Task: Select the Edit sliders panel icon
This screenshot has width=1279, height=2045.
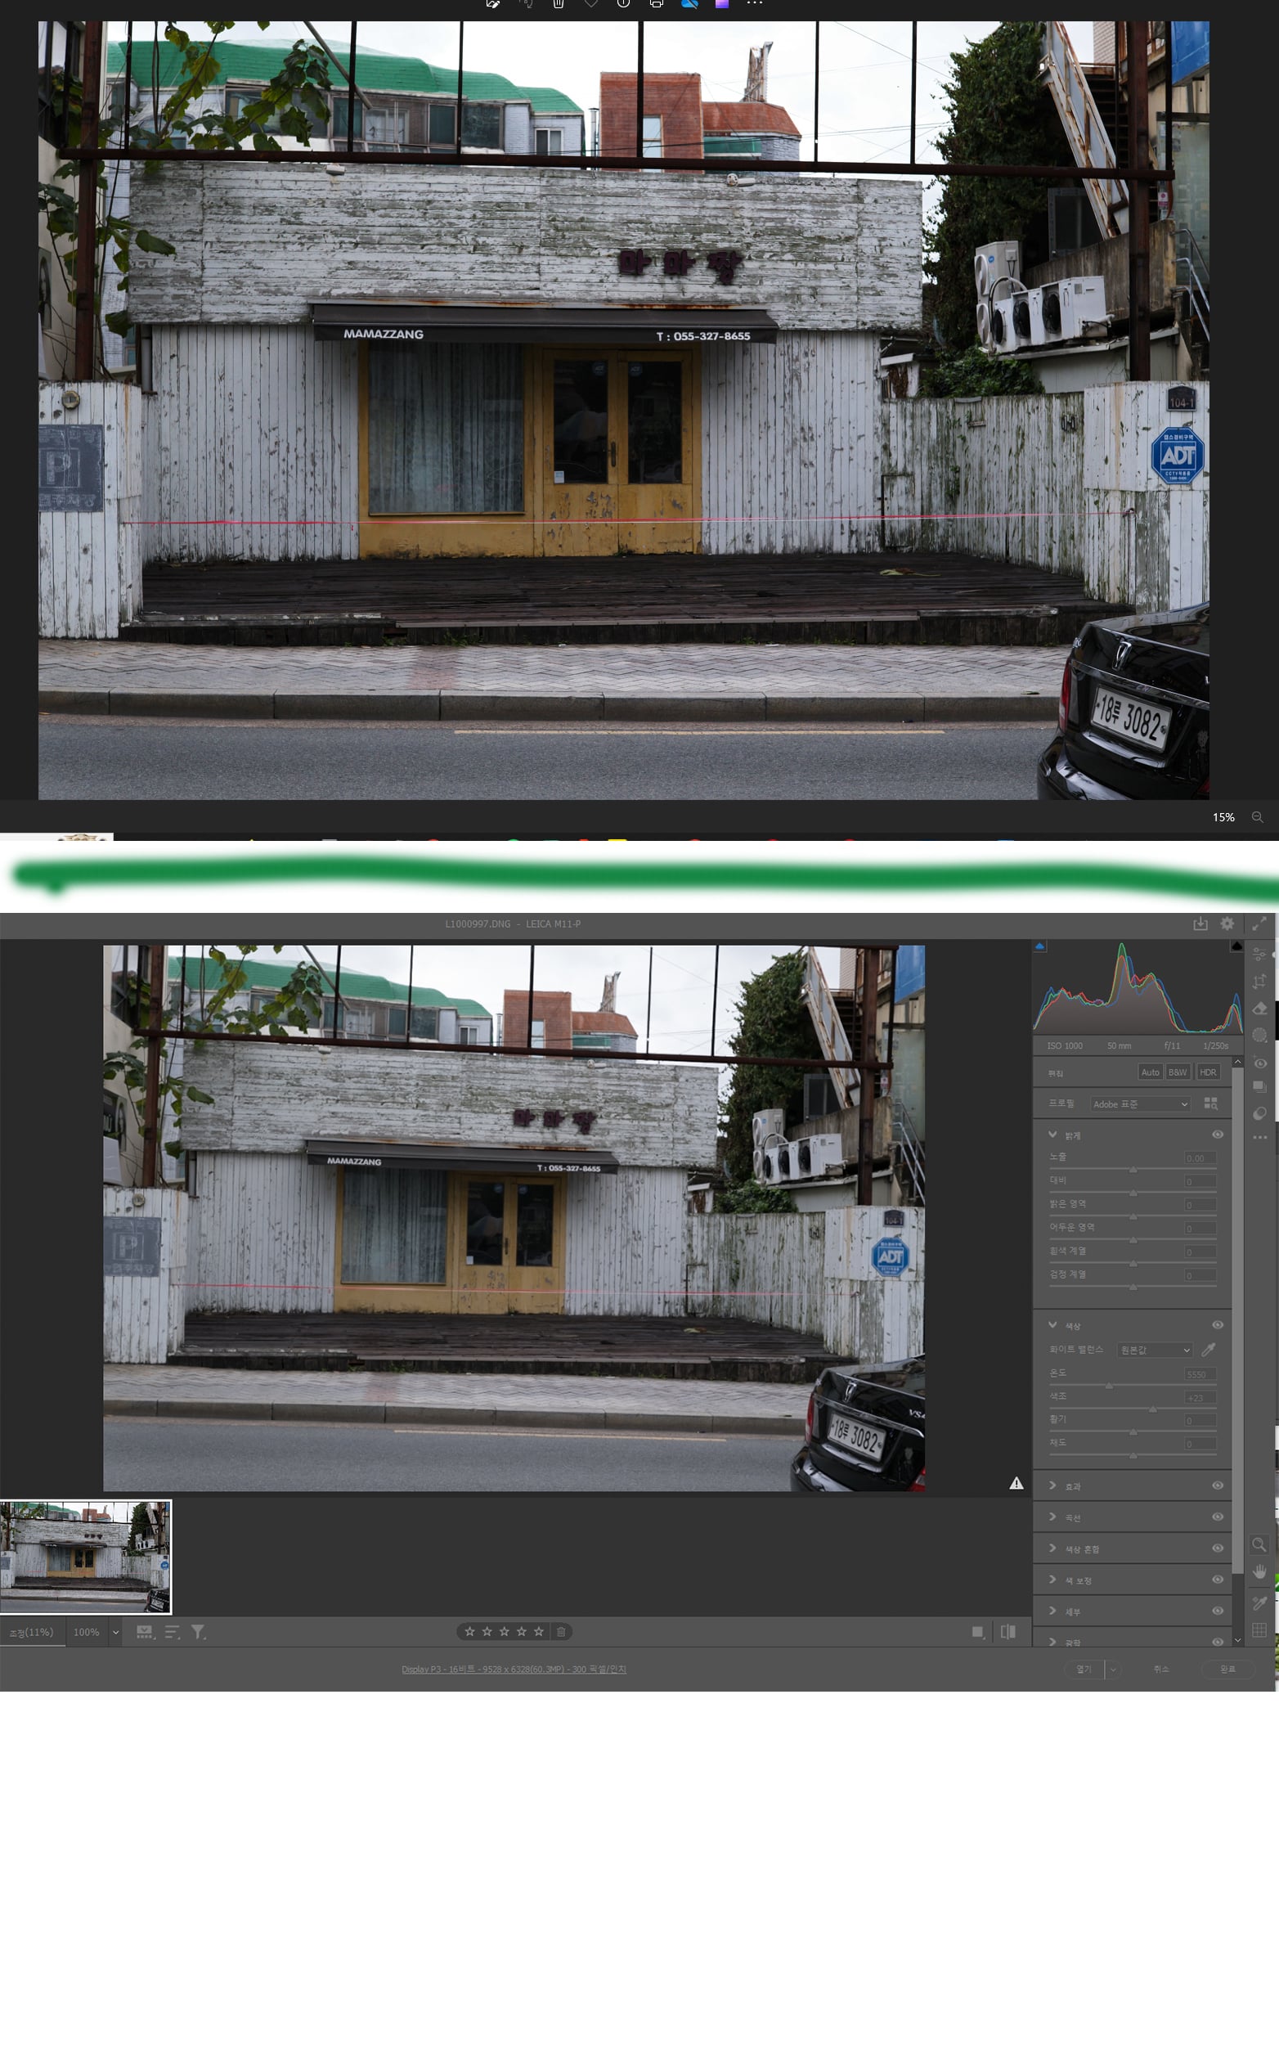Action: click(x=1259, y=954)
